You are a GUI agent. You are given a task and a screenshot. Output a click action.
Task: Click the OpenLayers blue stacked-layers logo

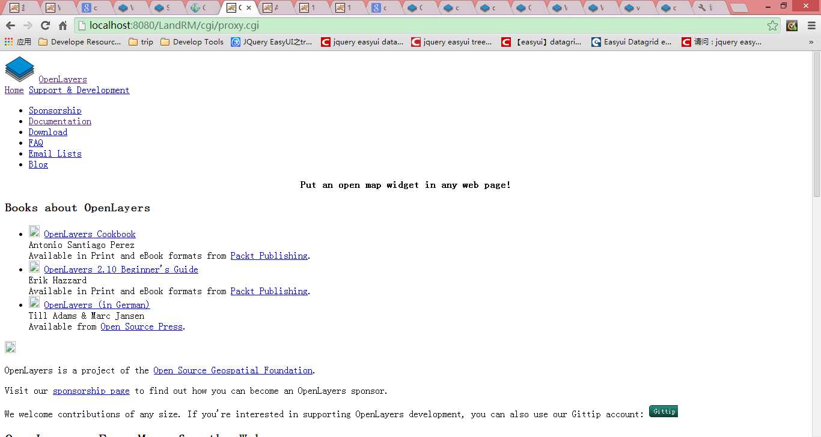pos(19,69)
